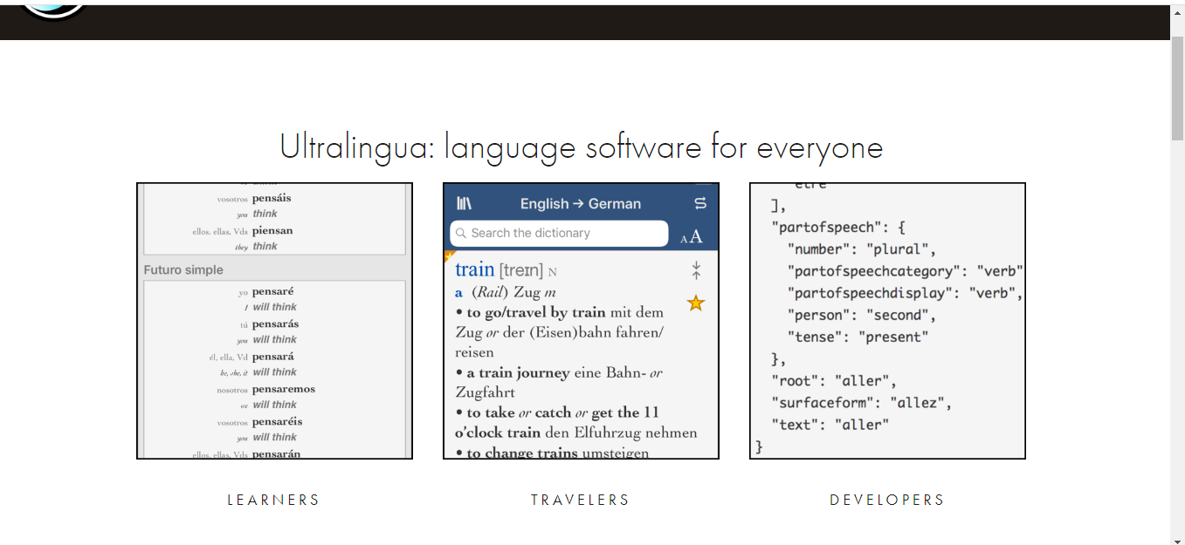Click the gold favorite star next to train
The width and height of the screenshot is (1185, 545).
695,303
